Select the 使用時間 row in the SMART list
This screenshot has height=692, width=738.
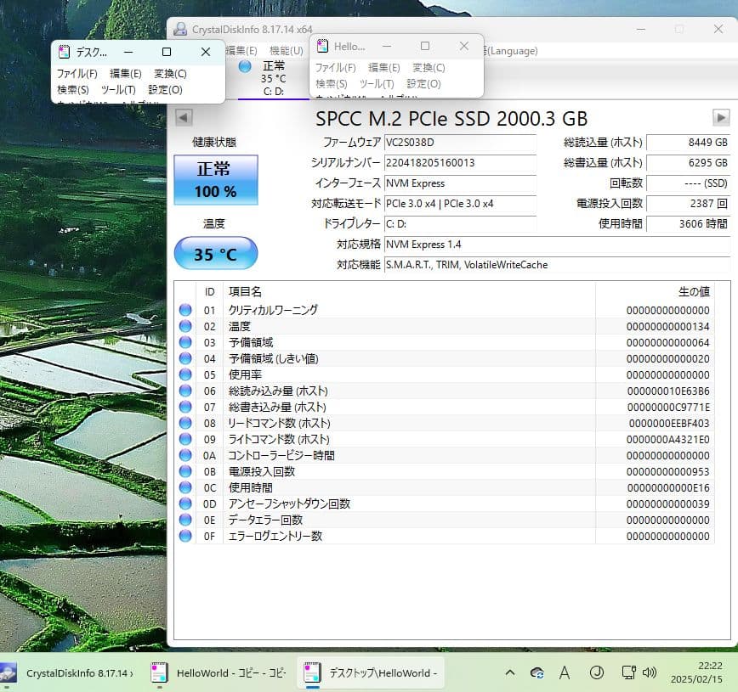383,487
